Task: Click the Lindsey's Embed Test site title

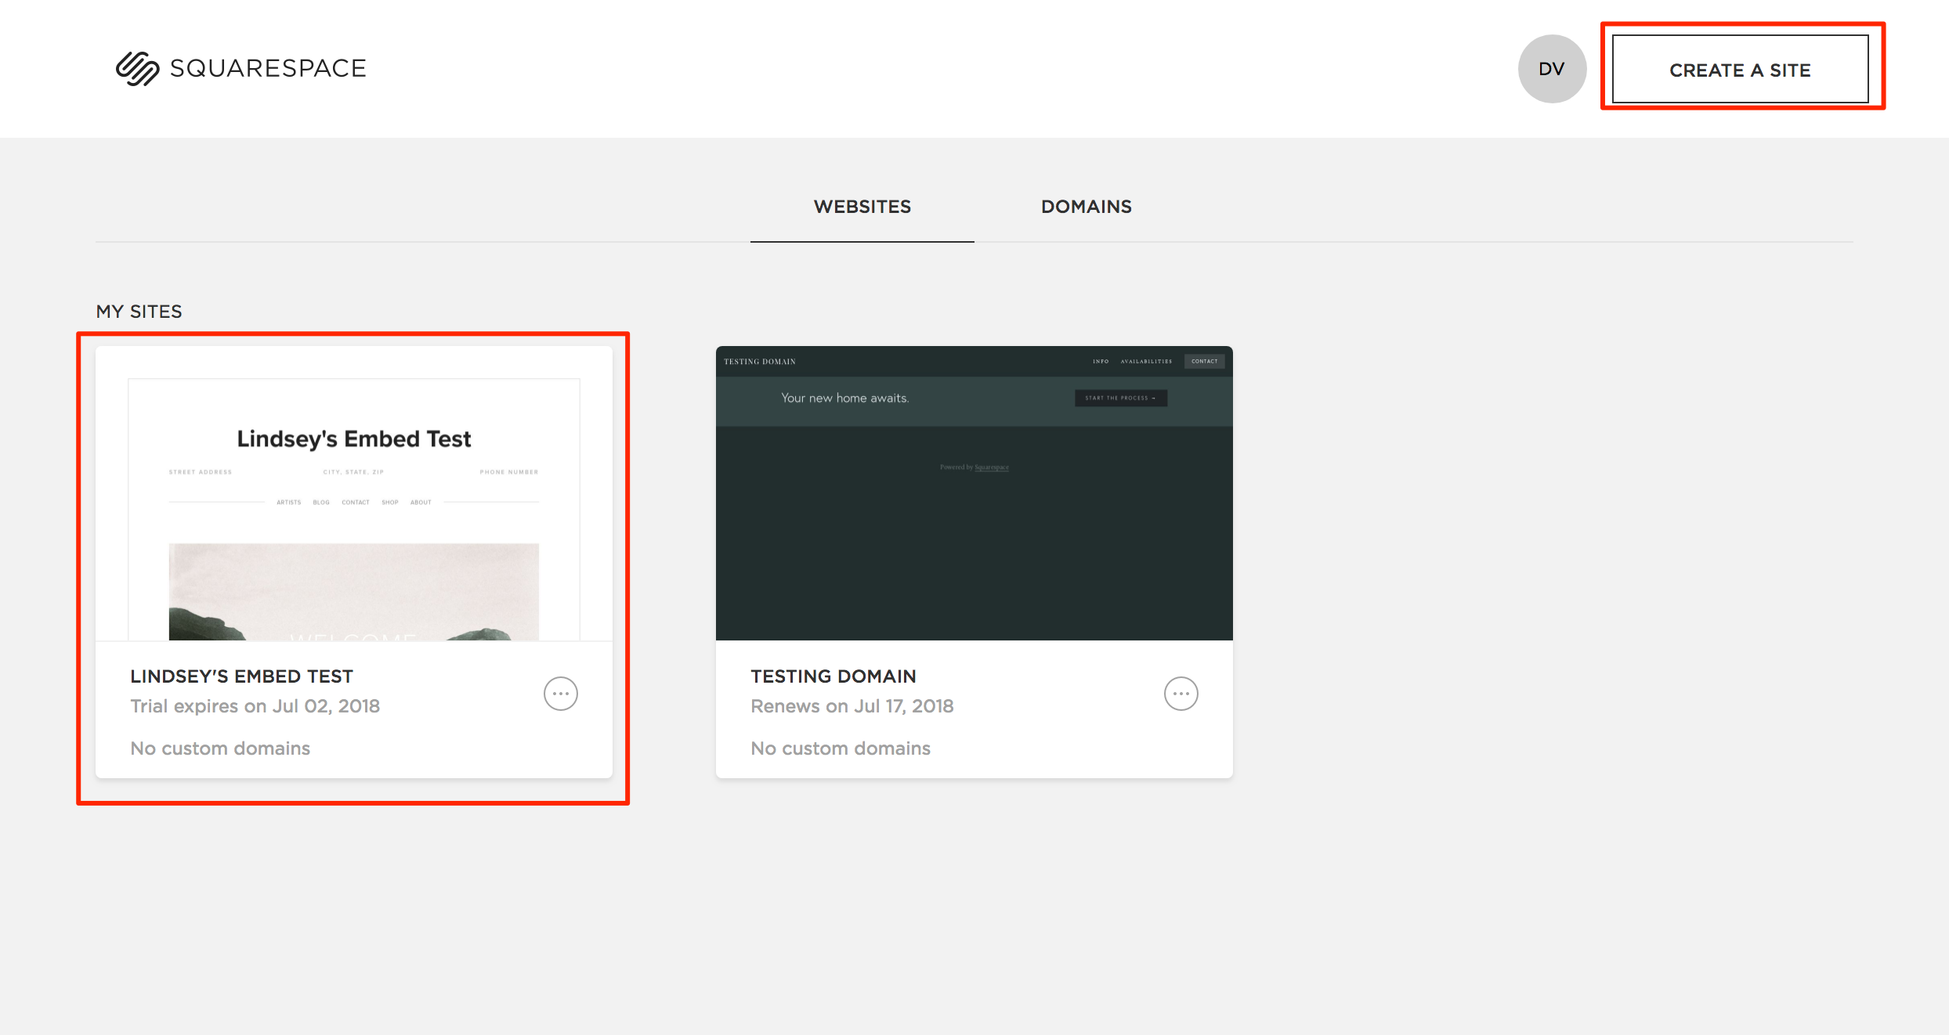Action: 242,676
